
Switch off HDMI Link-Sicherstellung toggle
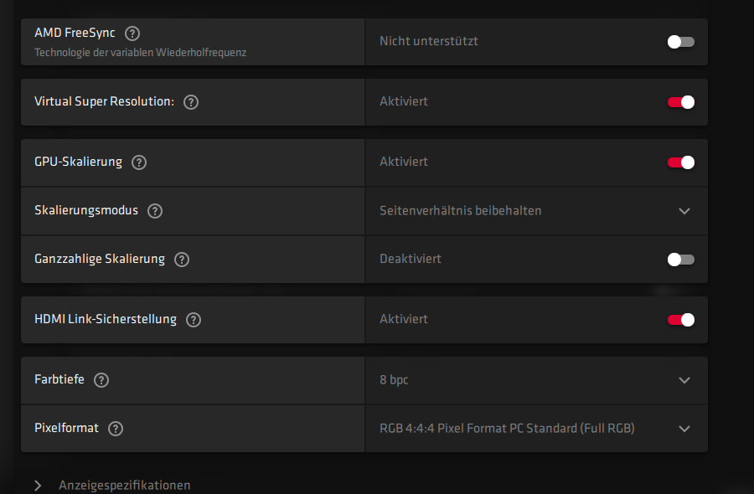680,320
